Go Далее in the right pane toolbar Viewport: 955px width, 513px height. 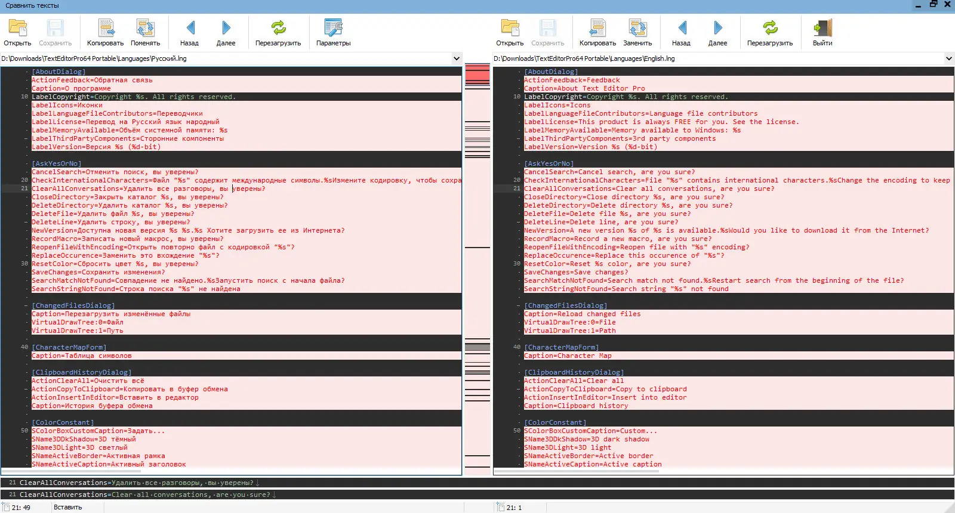point(717,32)
